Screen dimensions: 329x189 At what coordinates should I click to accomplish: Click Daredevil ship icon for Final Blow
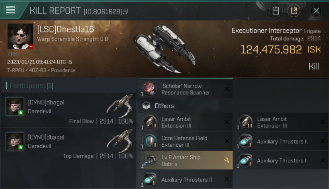point(120,106)
